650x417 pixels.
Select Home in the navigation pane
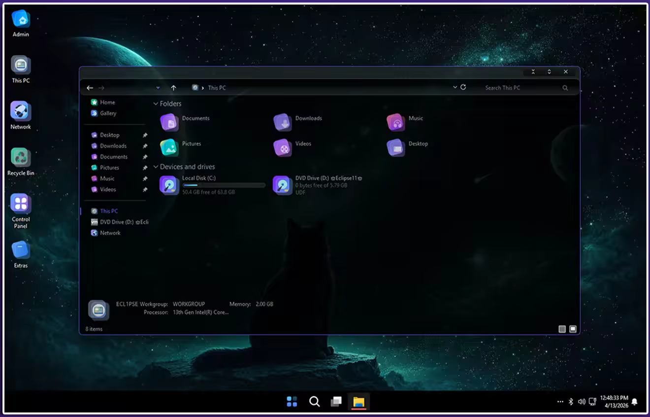(x=107, y=103)
